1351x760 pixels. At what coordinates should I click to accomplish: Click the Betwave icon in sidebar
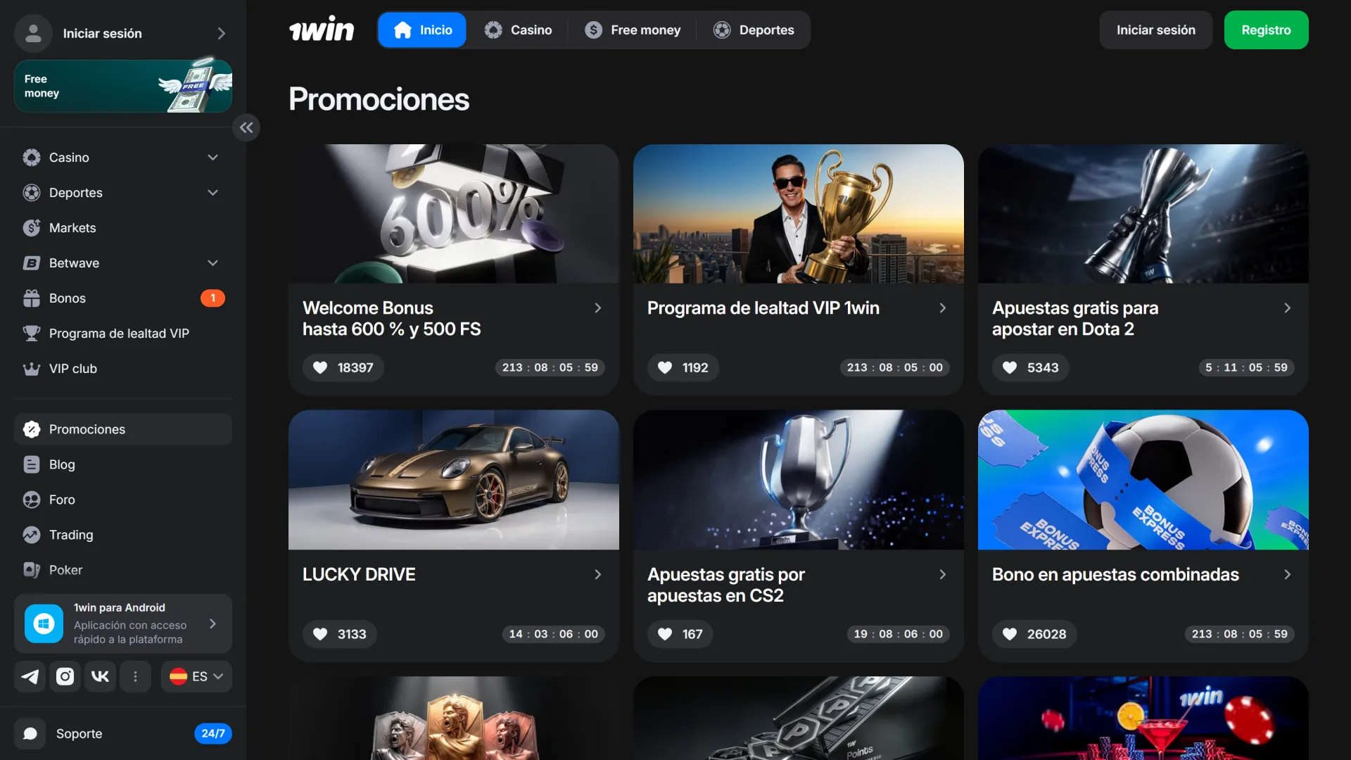tap(32, 262)
